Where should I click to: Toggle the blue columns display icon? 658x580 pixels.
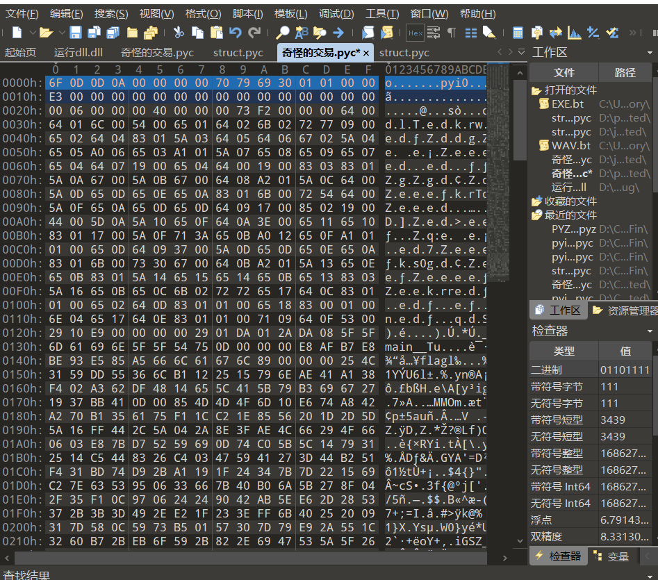tap(471, 32)
